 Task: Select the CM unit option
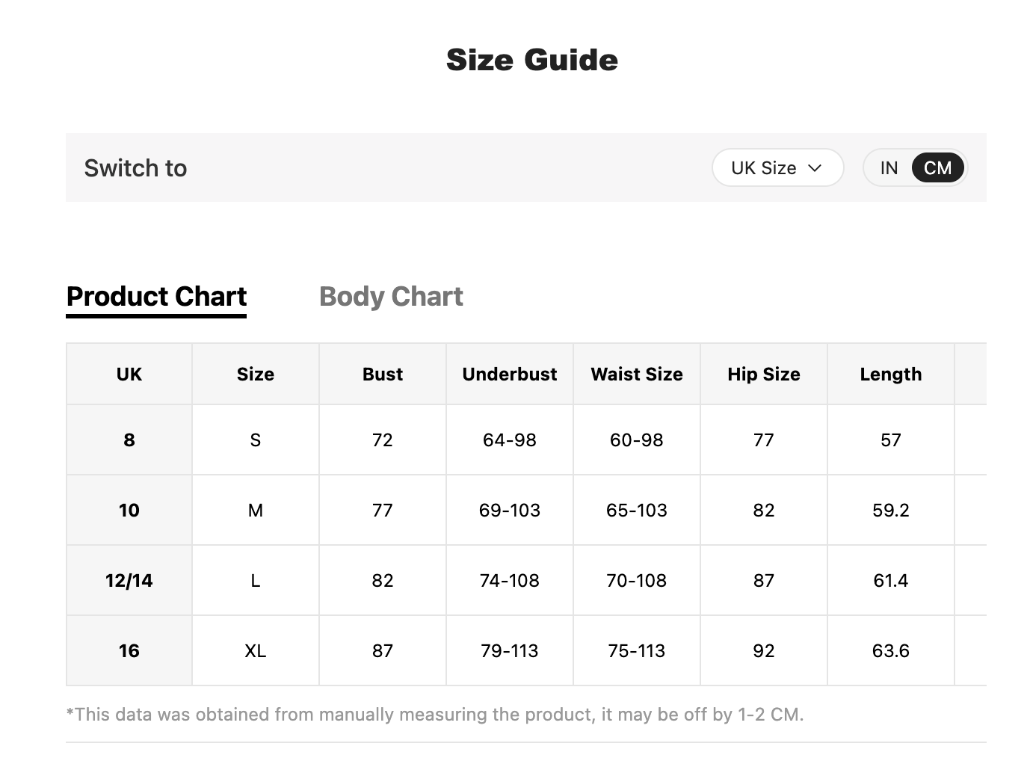pyautogui.click(x=937, y=167)
